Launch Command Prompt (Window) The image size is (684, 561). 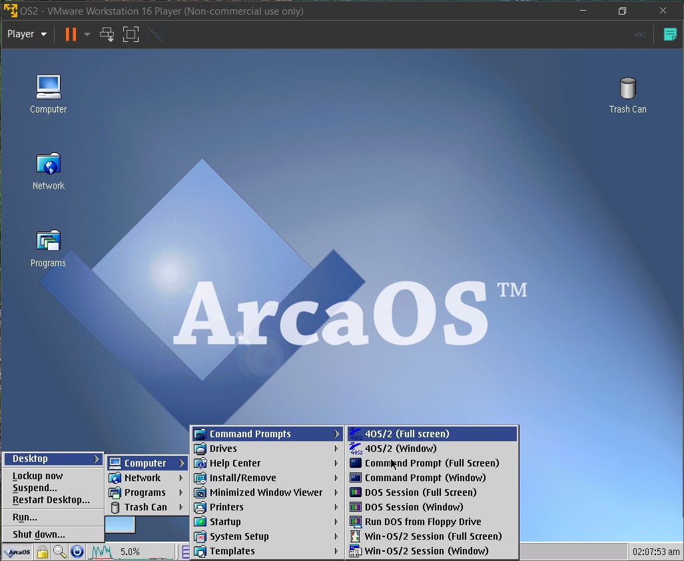pos(432,478)
